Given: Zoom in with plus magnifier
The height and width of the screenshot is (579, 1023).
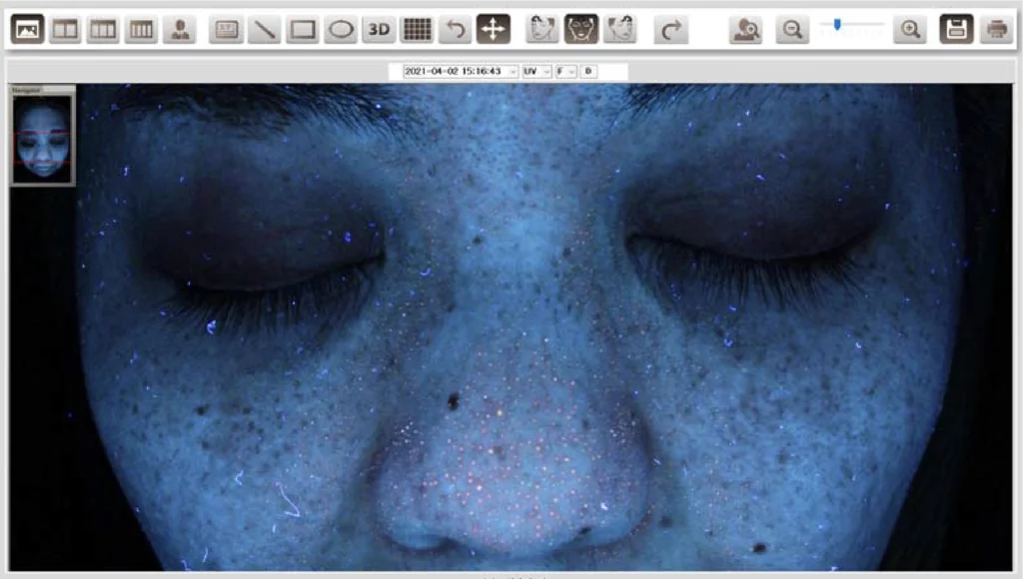Looking at the screenshot, I should (x=910, y=29).
